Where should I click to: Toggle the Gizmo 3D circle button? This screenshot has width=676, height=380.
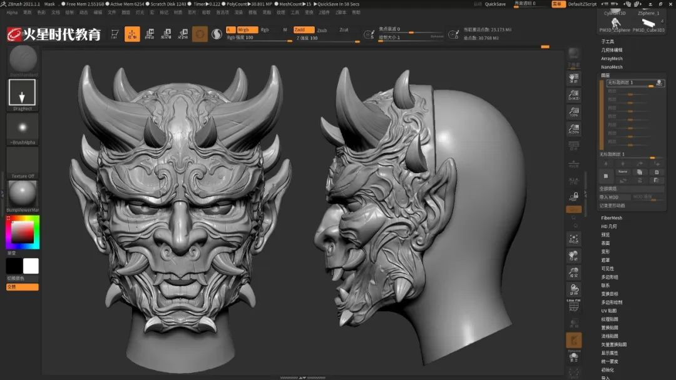click(x=200, y=34)
